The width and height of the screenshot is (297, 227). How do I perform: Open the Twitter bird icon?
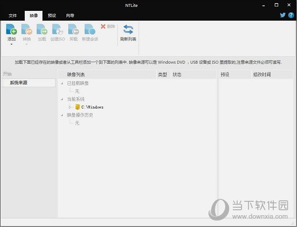[283, 15]
